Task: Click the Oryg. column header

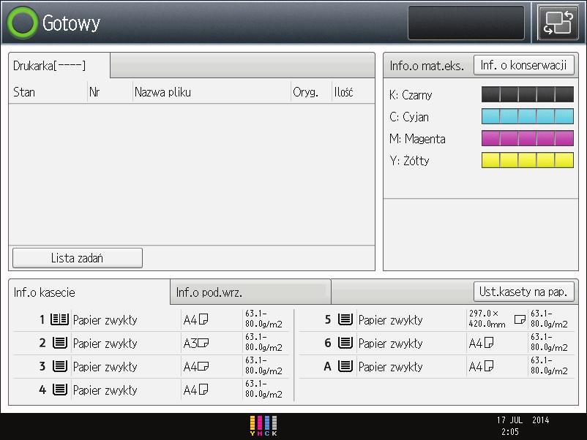Action: click(x=305, y=92)
